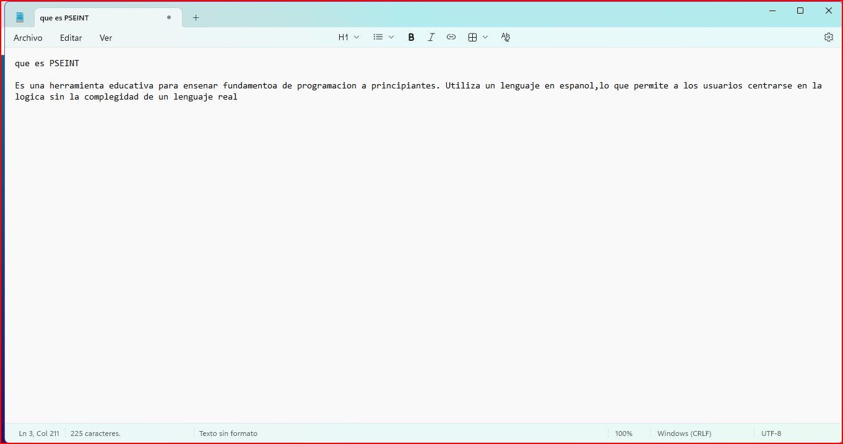Click the 100% zoom level indicator

(624, 433)
